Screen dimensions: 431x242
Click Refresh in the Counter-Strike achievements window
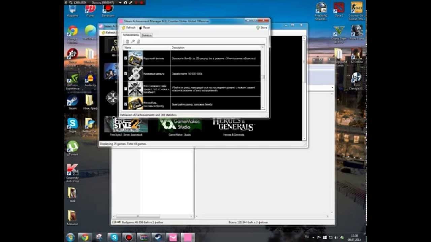coord(129,28)
